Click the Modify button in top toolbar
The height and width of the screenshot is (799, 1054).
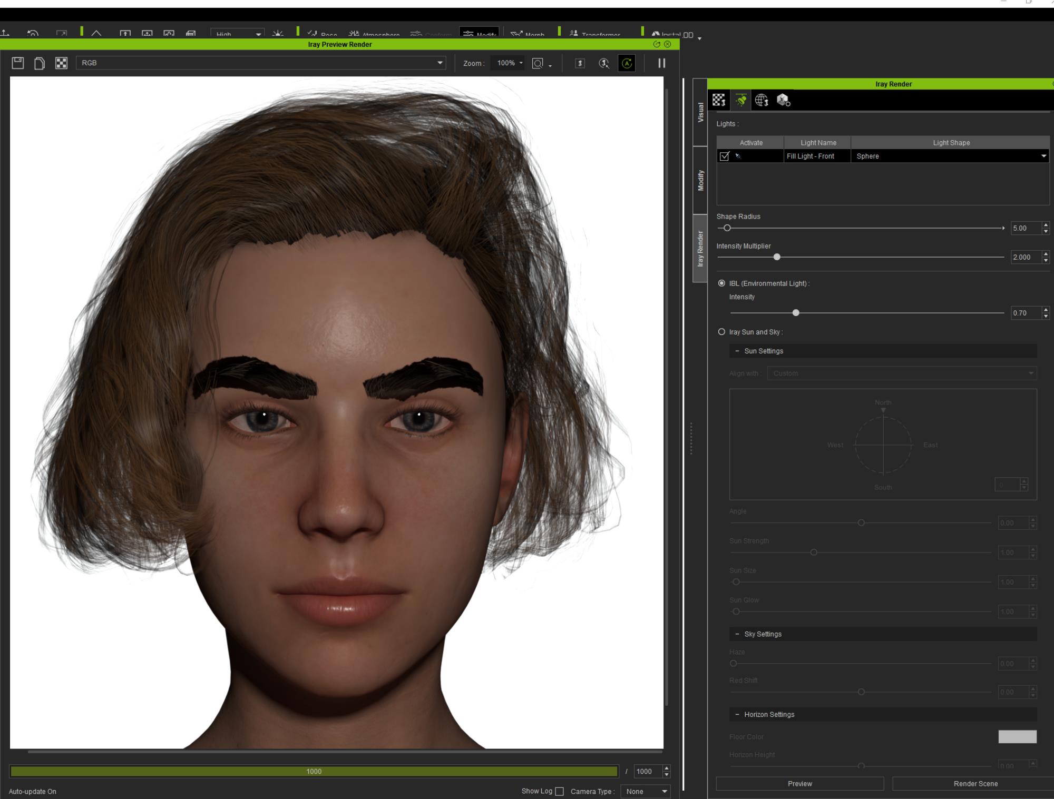(x=479, y=33)
